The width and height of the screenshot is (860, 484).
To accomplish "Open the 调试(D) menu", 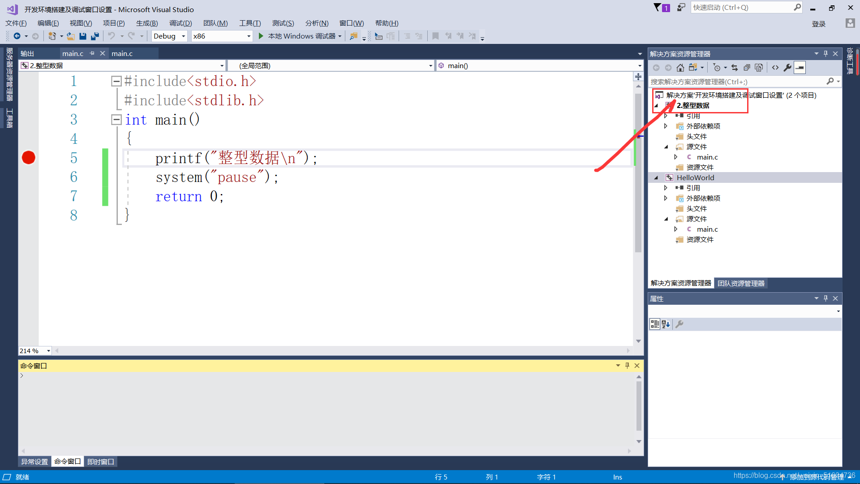I will coord(181,23).
